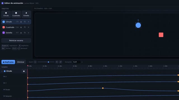Click the timeline zoom slider handle
Image resolution: width=179 pixels, height=100 pixels.
(48, 62)
